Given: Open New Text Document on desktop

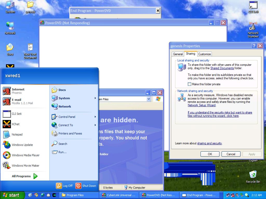Looking at the screenshot, I should [x=30, y=51].
